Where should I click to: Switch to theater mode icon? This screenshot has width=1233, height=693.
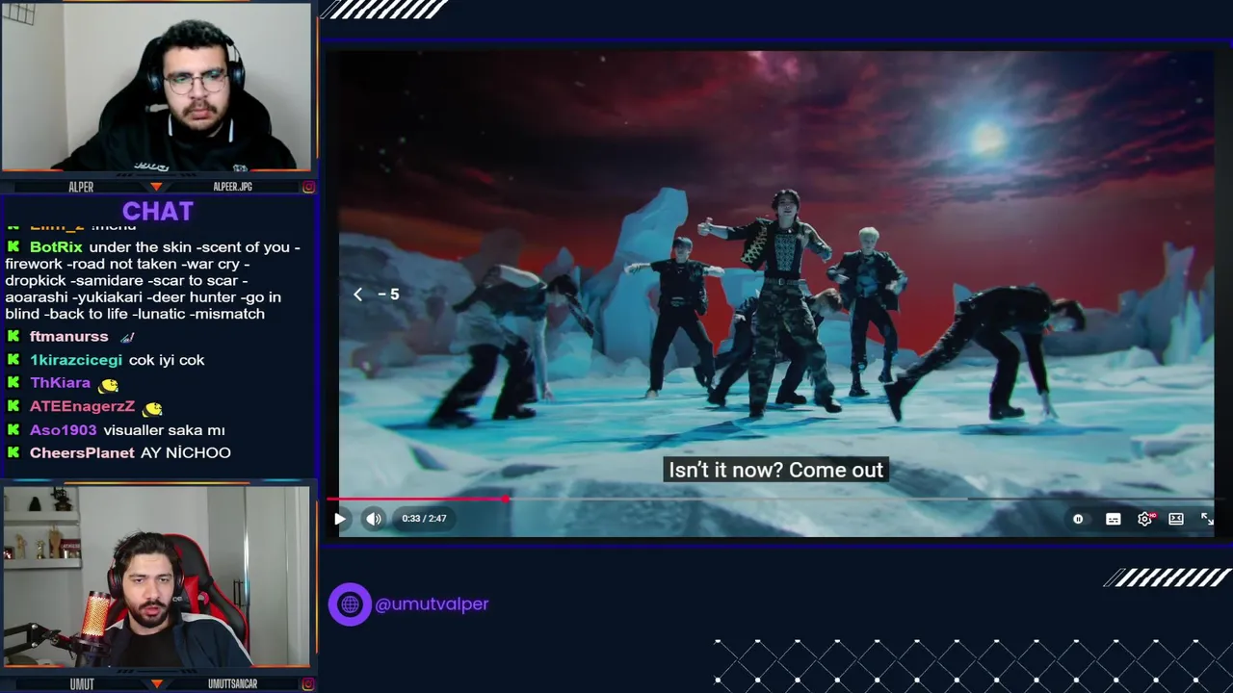1176,519
